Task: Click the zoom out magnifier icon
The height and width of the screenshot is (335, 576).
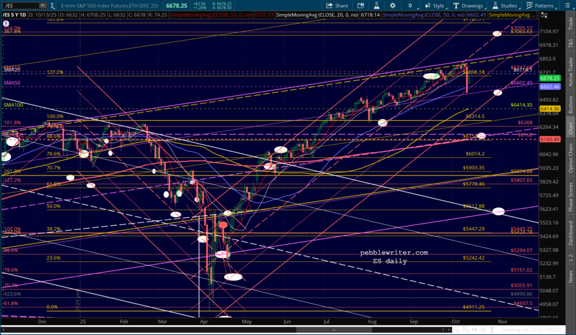Action: coord(457,330)
